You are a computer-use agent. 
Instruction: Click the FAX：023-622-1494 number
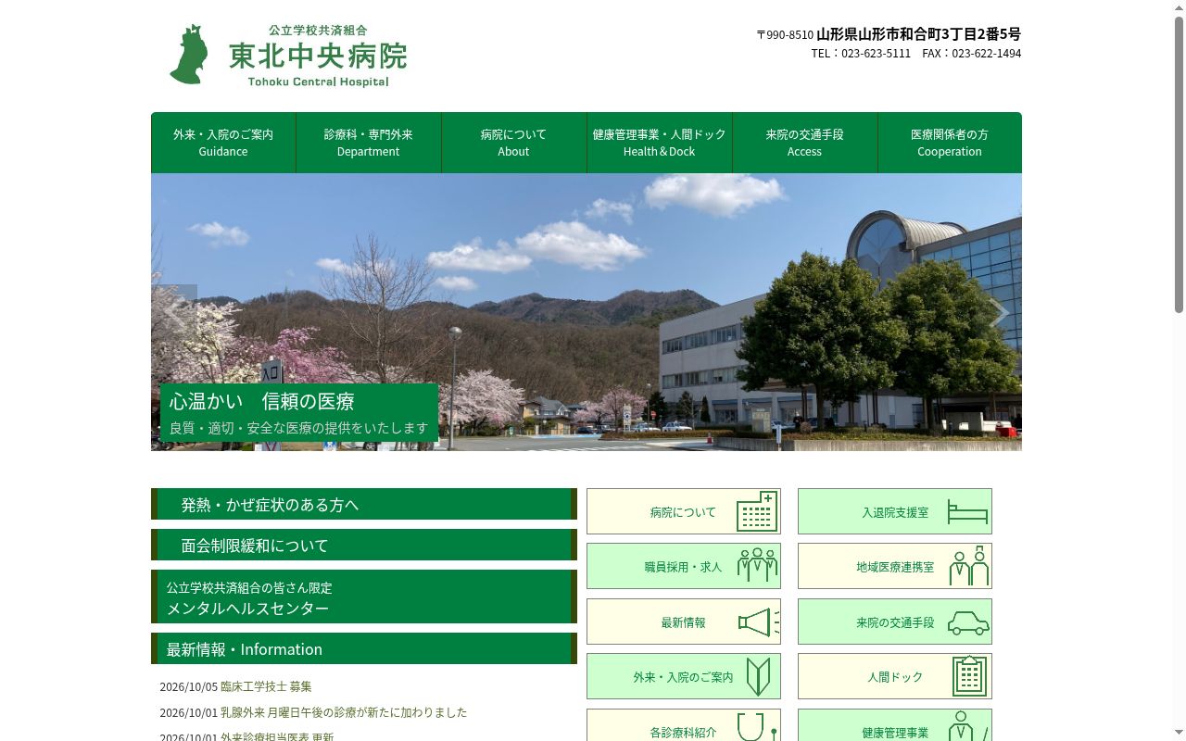pyautogui.click(x=972, y=54)
